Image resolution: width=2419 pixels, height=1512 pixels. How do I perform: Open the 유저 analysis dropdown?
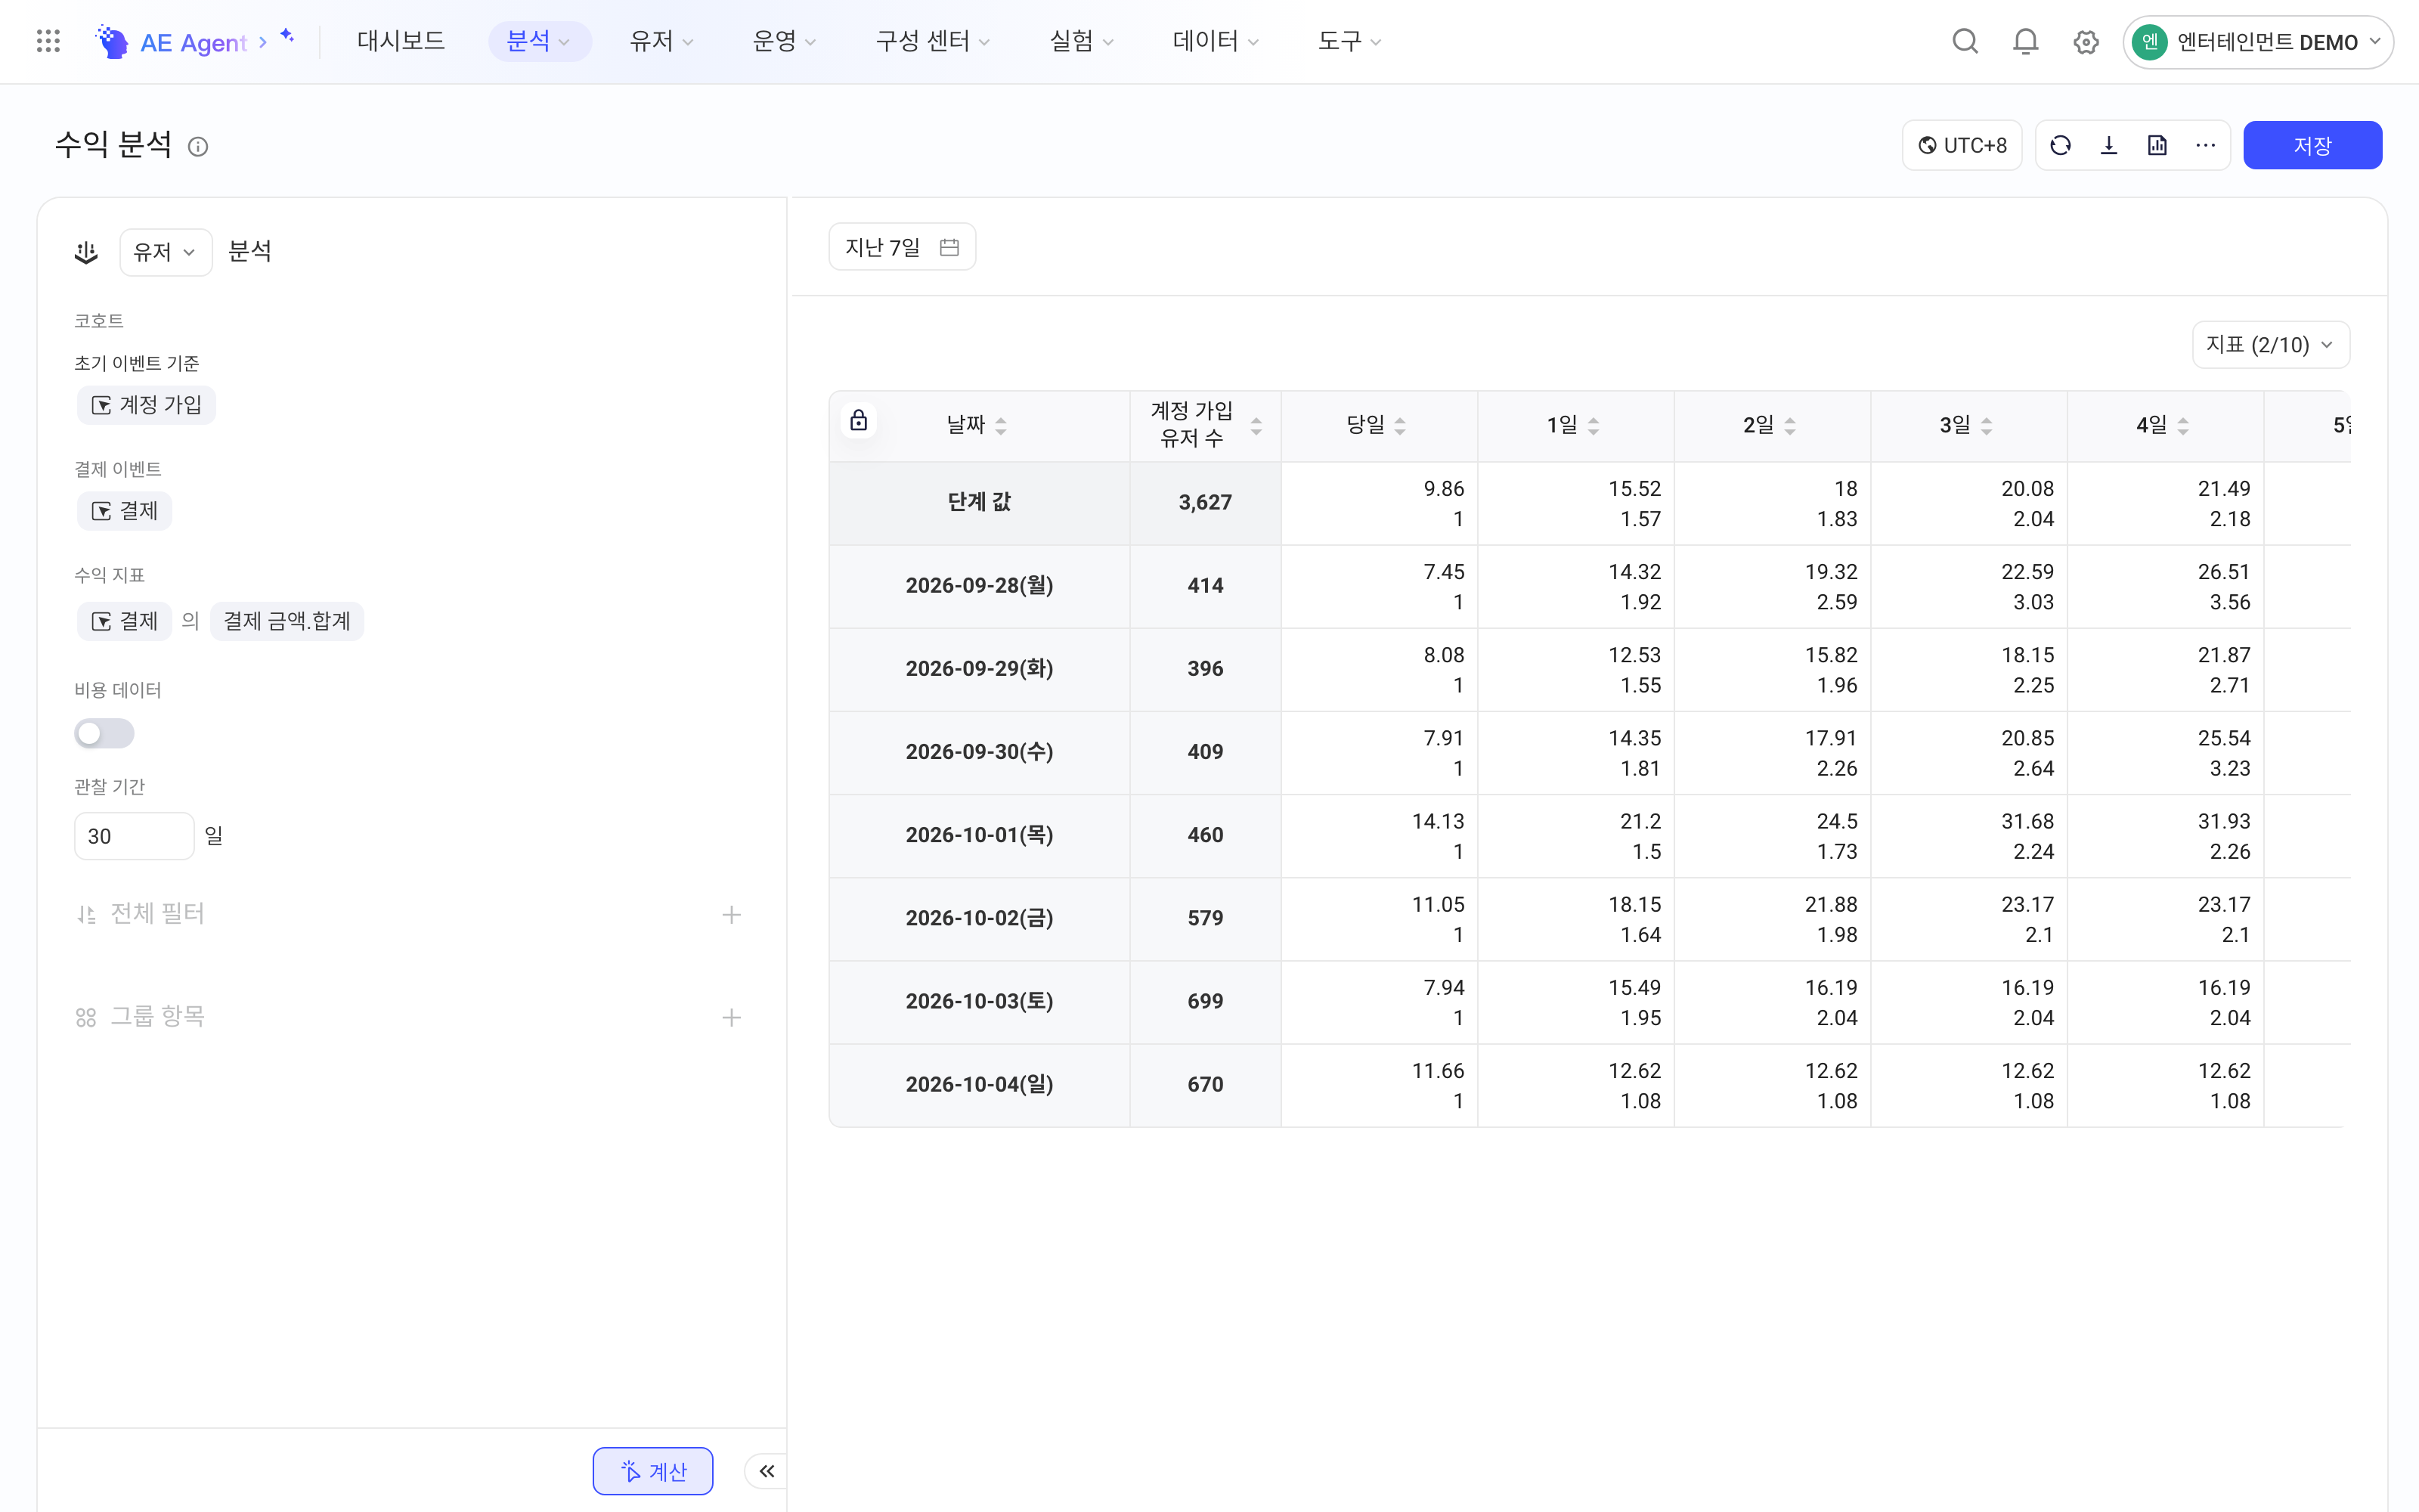click(166, 252)
